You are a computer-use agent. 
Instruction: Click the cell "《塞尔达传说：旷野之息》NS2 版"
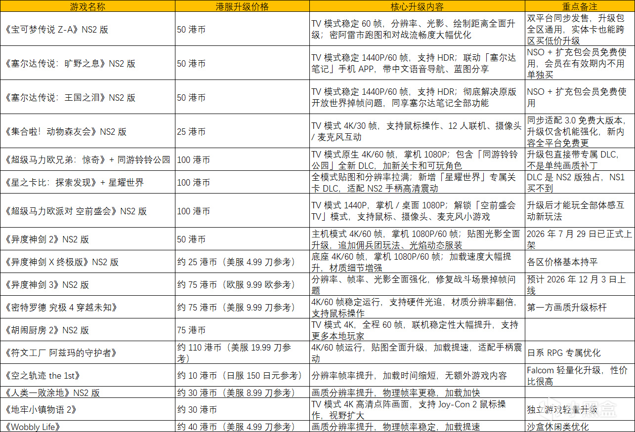click(87, 63)
